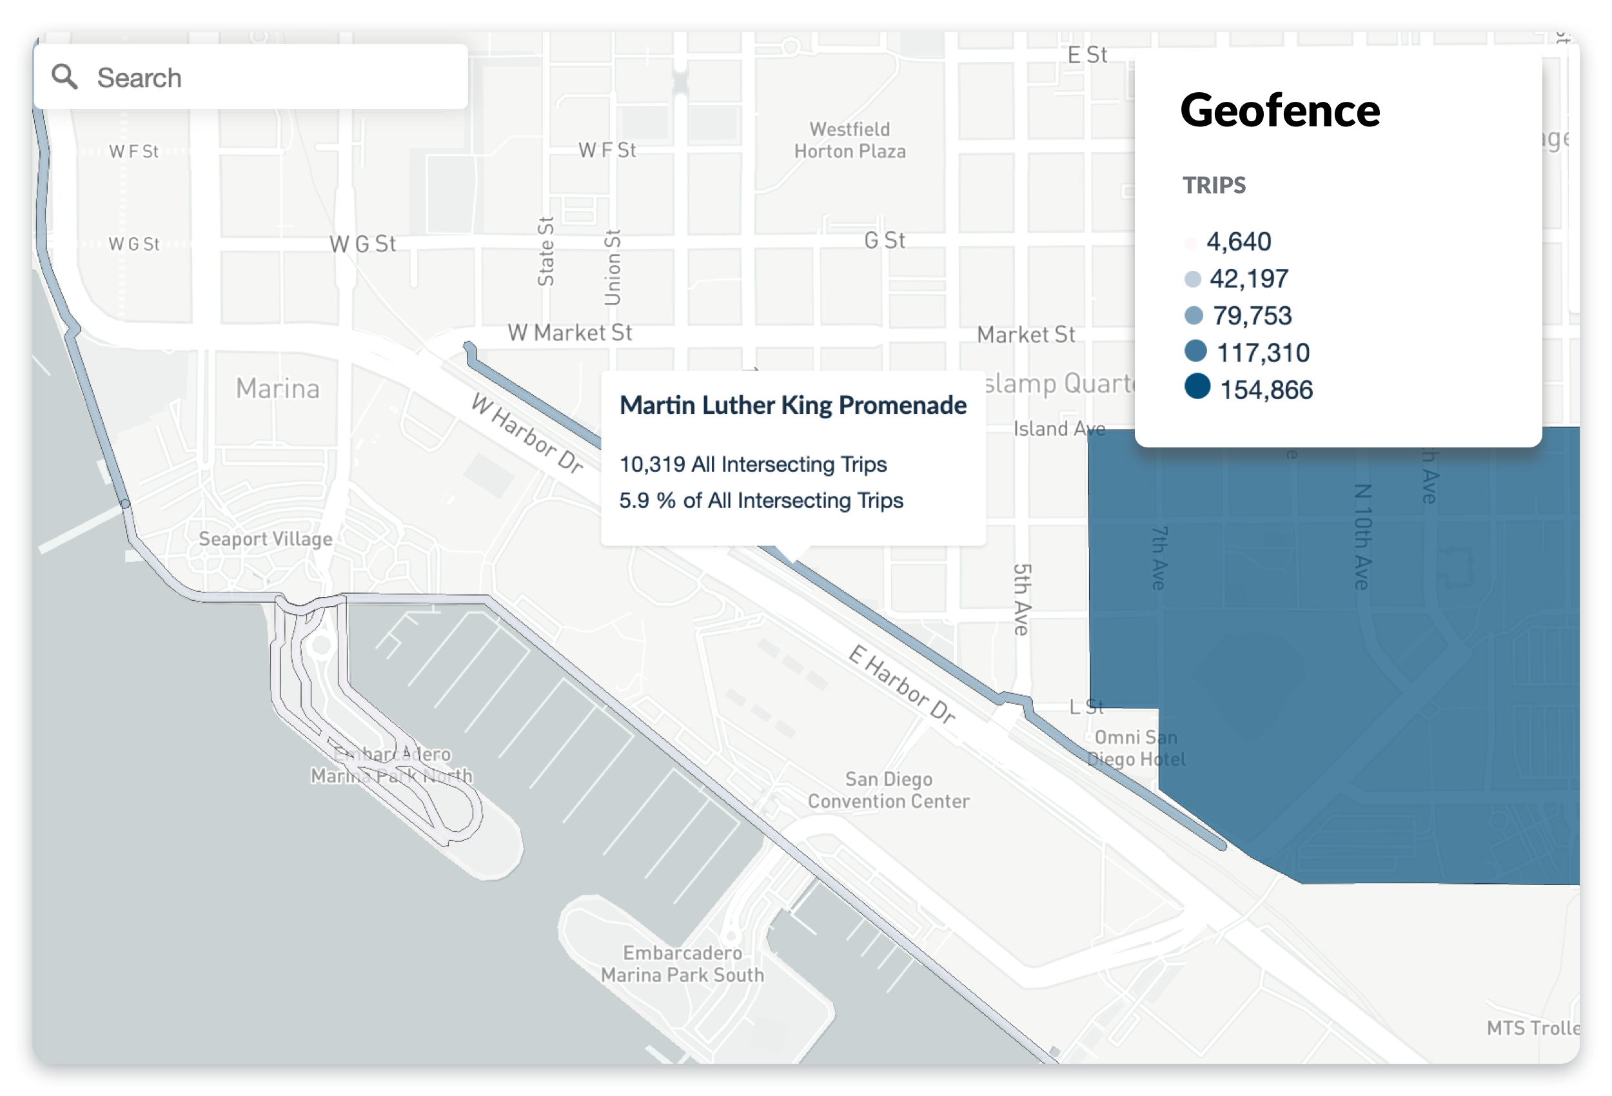Click the San Diego Convention Center label
Viewport: 1612px width, 1096px height.
[888, 790]
